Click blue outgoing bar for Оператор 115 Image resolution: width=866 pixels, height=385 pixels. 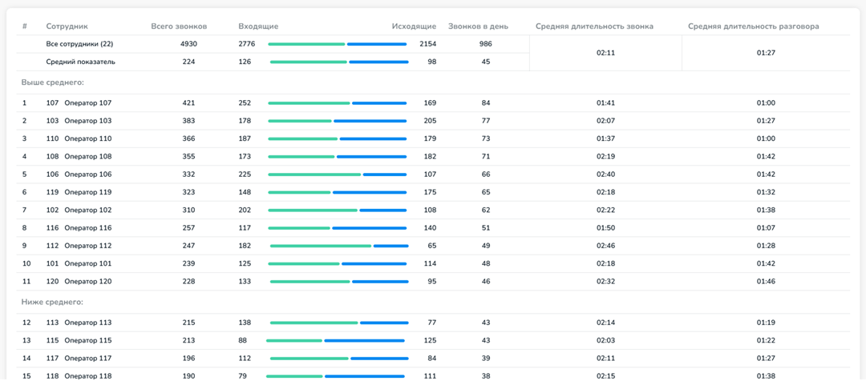click(365, 341)
